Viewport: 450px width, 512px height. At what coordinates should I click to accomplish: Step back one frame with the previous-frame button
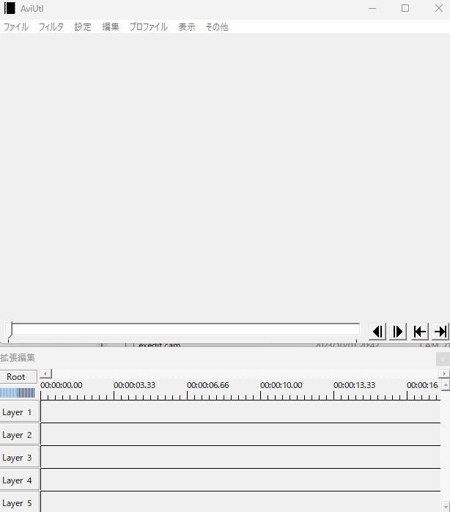coord(377,332)
